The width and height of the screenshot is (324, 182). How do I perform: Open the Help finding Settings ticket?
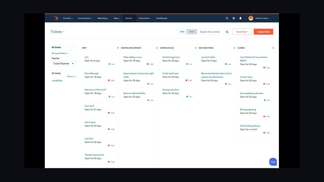pyautogui.click(x=250, y=126)
